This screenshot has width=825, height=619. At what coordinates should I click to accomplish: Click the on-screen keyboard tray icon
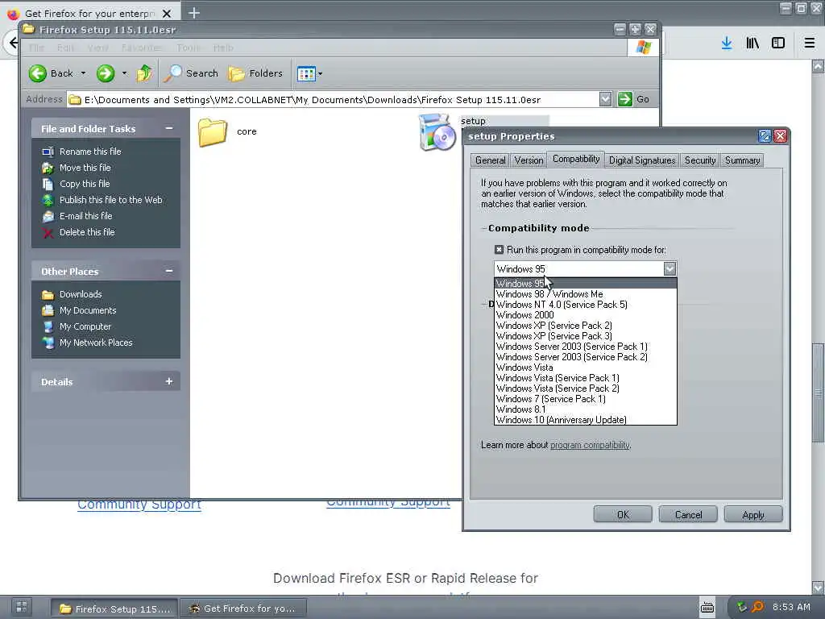[707, 608]
